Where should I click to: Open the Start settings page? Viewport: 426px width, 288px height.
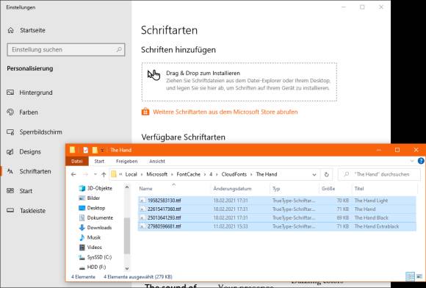click(20, 191)
